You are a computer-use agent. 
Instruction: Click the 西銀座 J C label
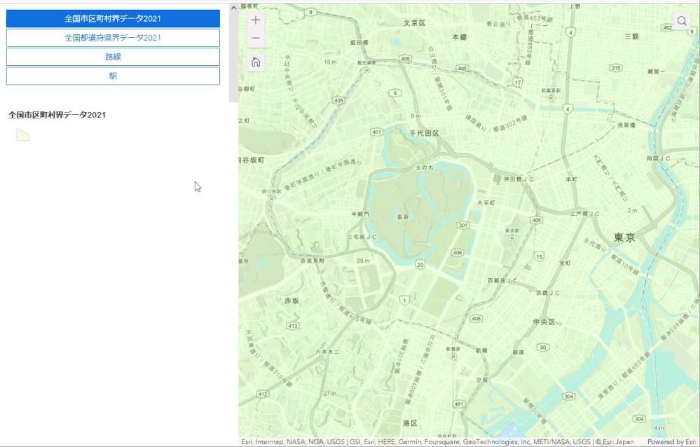[x=502, y=280]
